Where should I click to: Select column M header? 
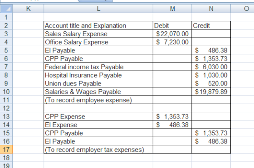click(172, 9)
